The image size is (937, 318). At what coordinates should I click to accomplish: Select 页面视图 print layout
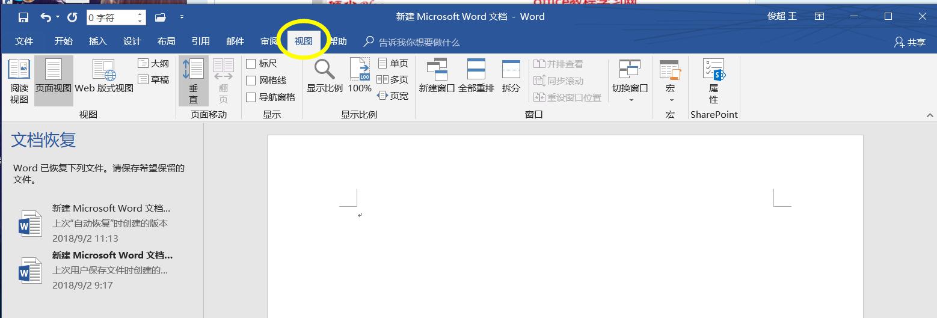point(54,81)
